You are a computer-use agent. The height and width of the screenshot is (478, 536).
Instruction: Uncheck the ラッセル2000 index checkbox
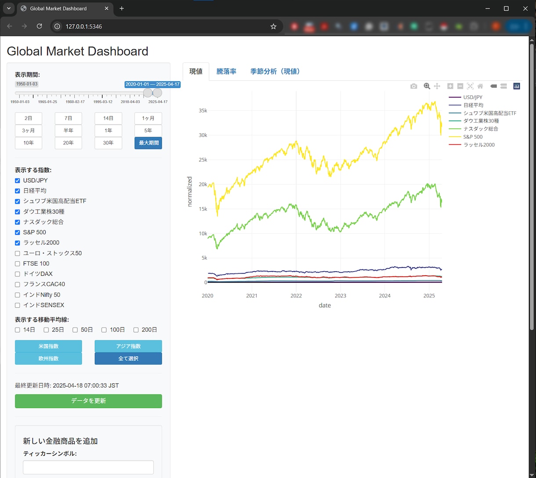[18, 243]
